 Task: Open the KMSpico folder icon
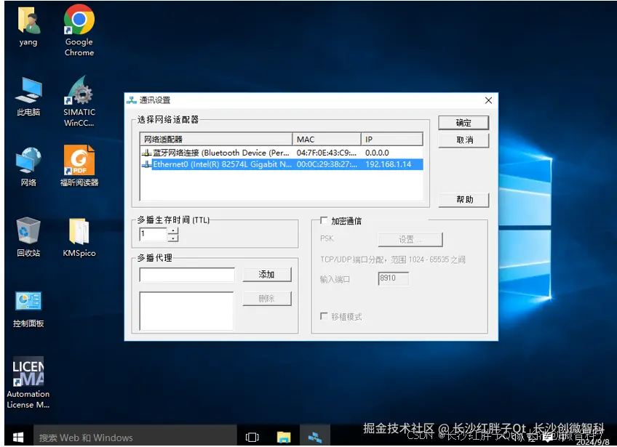pyautogui.click(x=79, y=238)
